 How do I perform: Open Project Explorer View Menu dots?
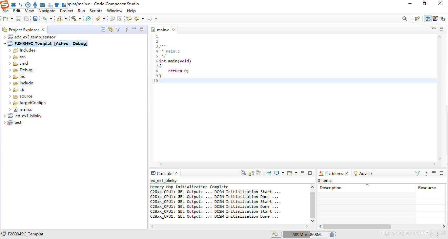tap(127, 29)
